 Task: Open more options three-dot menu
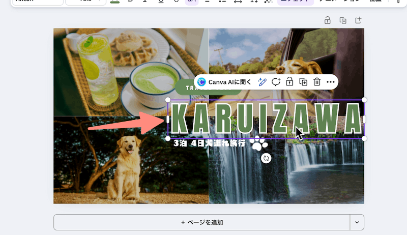330,82
